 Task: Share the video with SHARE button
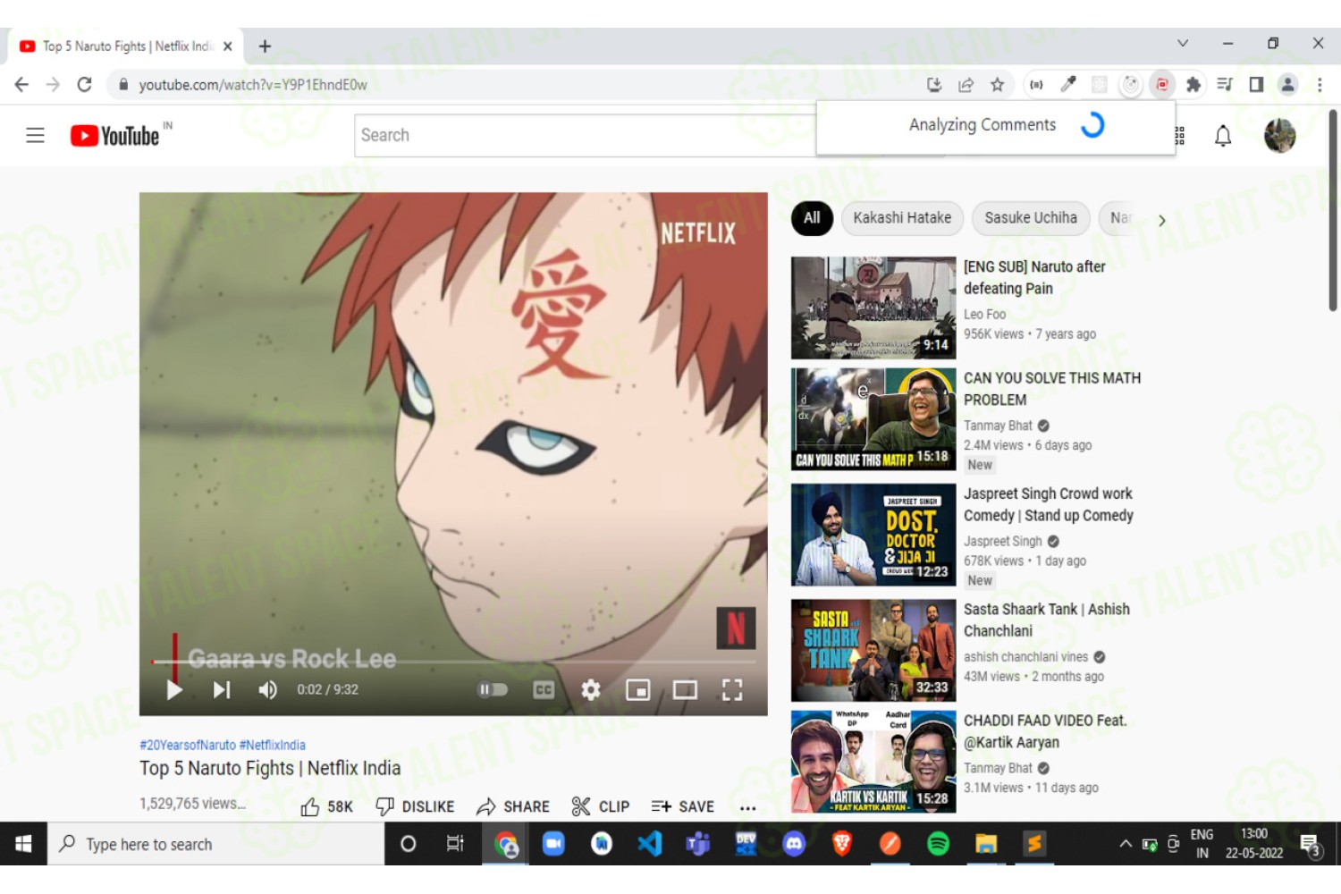tap(513, 806)
